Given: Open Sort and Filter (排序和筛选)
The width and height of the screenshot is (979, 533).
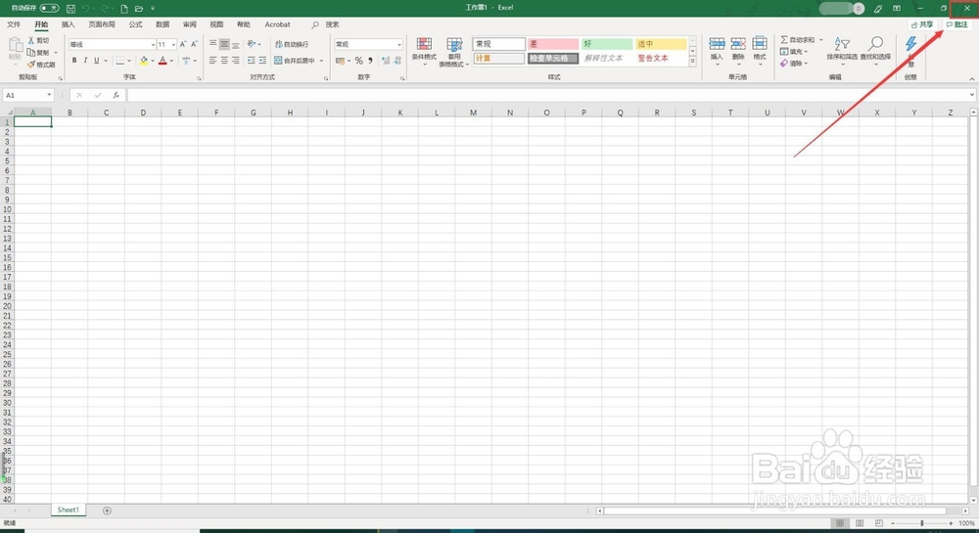Looking at the screenshot, I should coord(842,50).
